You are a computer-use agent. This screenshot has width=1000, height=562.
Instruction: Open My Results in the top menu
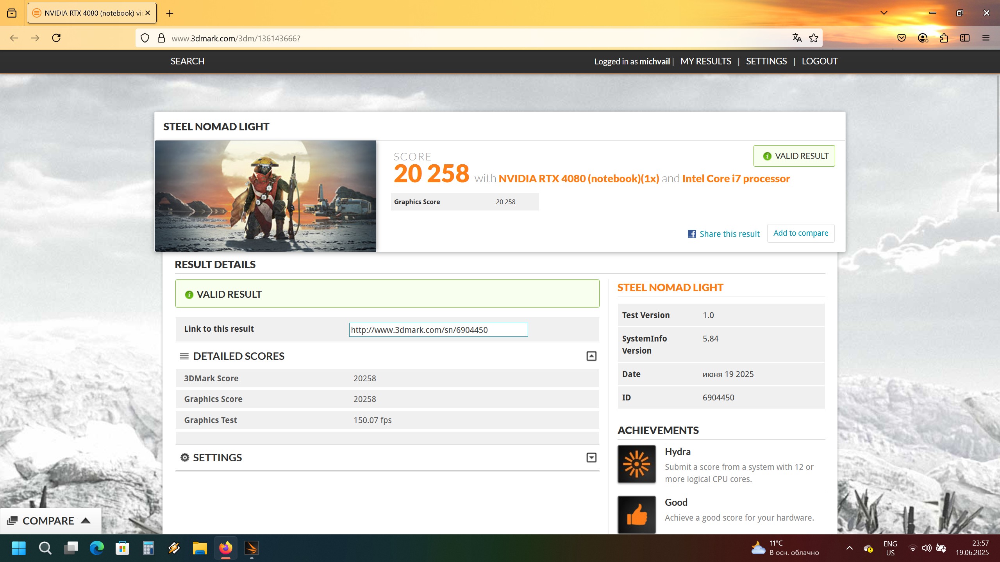[x=705, y=61]
